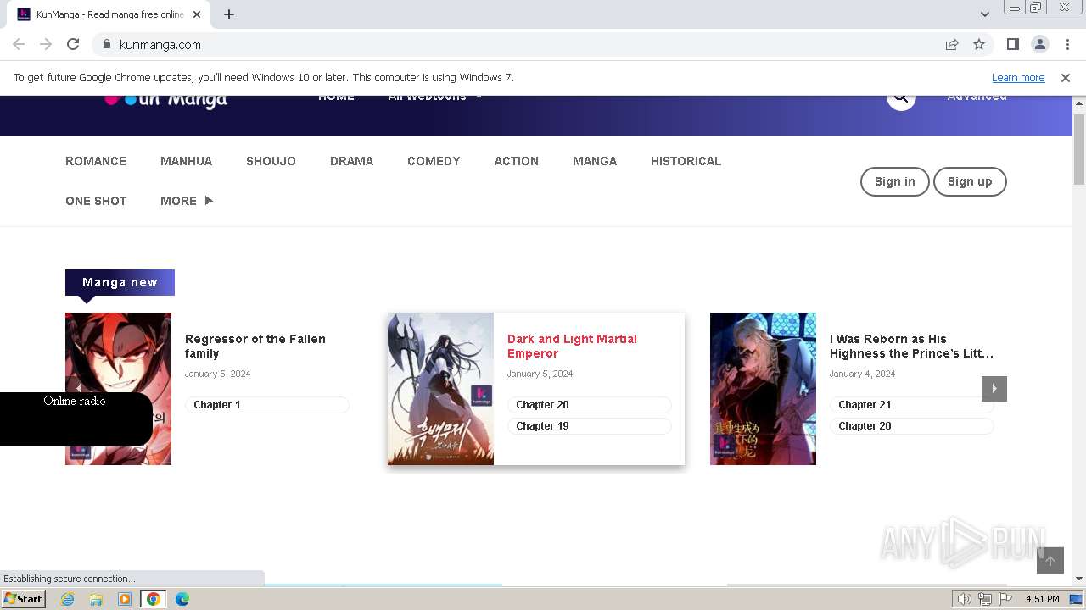1086x610 pixels.
Task: Select the ACTION genre
Action: pyautogui.click(x=516, y=161)
